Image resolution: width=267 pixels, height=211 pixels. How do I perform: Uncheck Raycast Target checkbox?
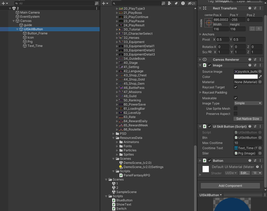coord(236,87)
